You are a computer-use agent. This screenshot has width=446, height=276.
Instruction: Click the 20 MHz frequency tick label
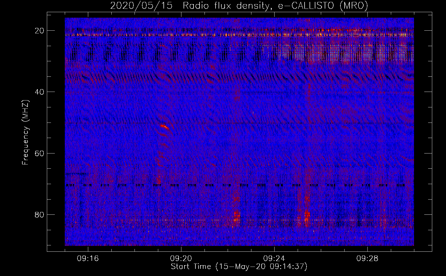pyautogui.click(x=40, y=31)
